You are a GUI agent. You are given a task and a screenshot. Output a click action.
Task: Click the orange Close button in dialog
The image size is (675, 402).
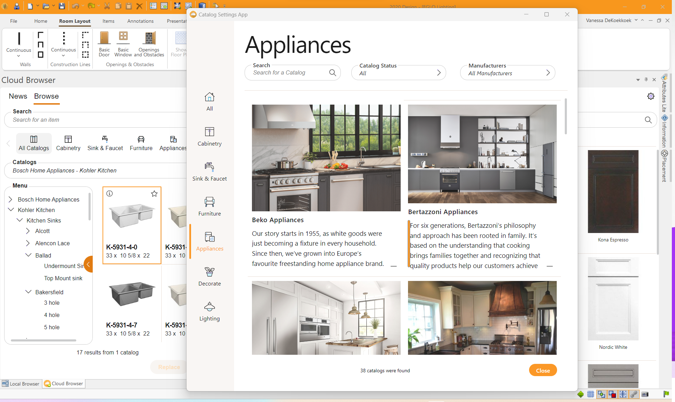(543, 370)
